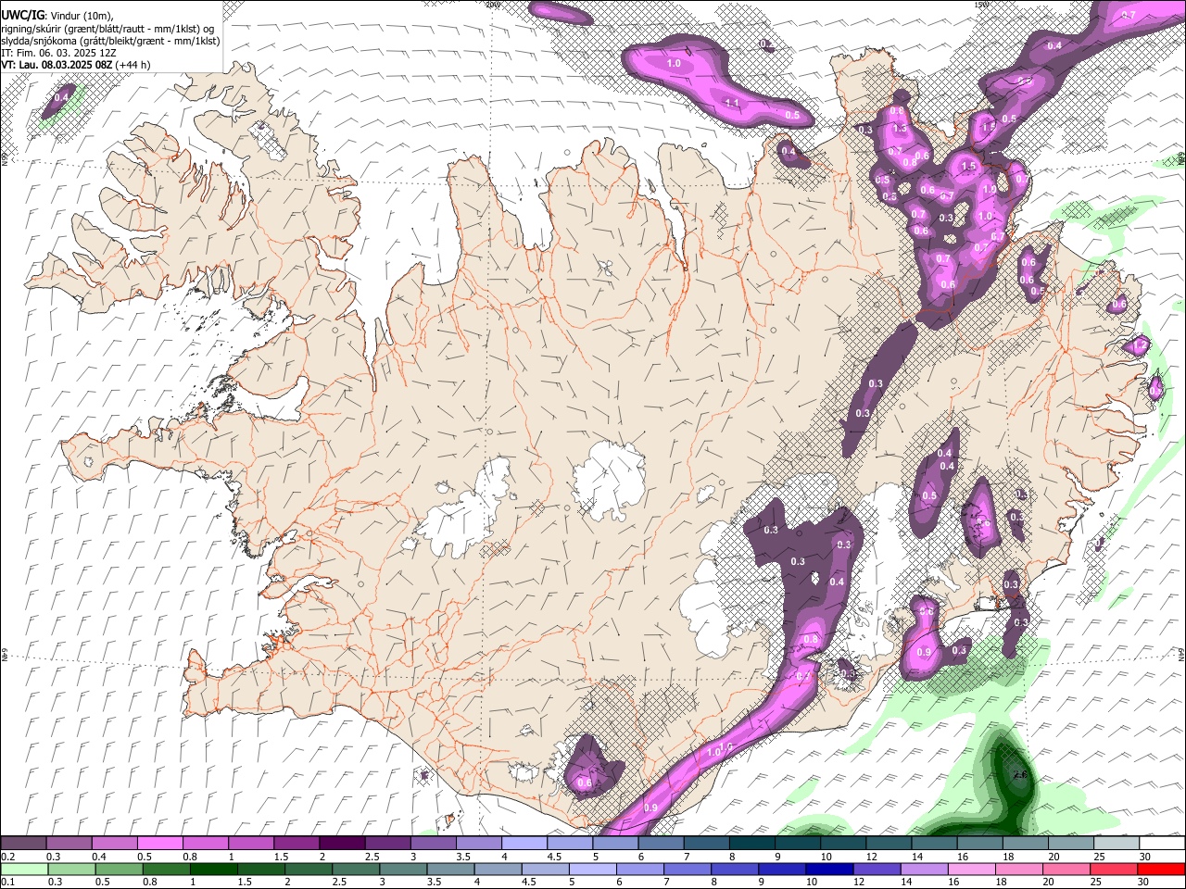The height and width of the screenshot is (889, 1186).
Task: Click the "UWC/IG: Vindur (10m)," title text
Action: [x=57, y=16]
